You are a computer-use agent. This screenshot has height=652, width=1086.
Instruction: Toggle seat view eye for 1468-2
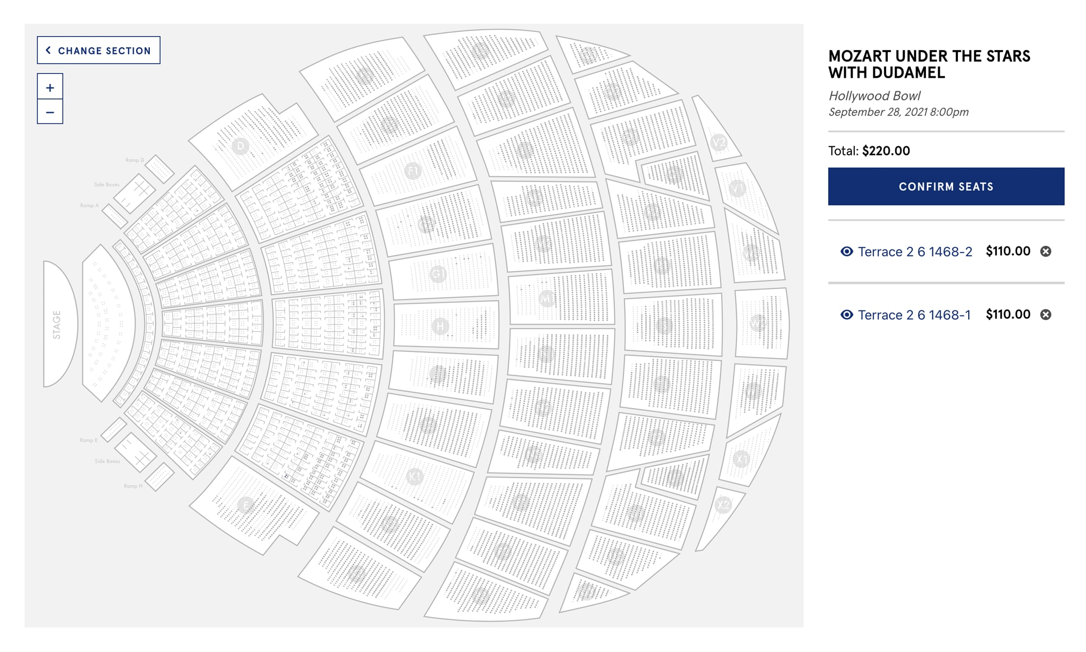847,252
